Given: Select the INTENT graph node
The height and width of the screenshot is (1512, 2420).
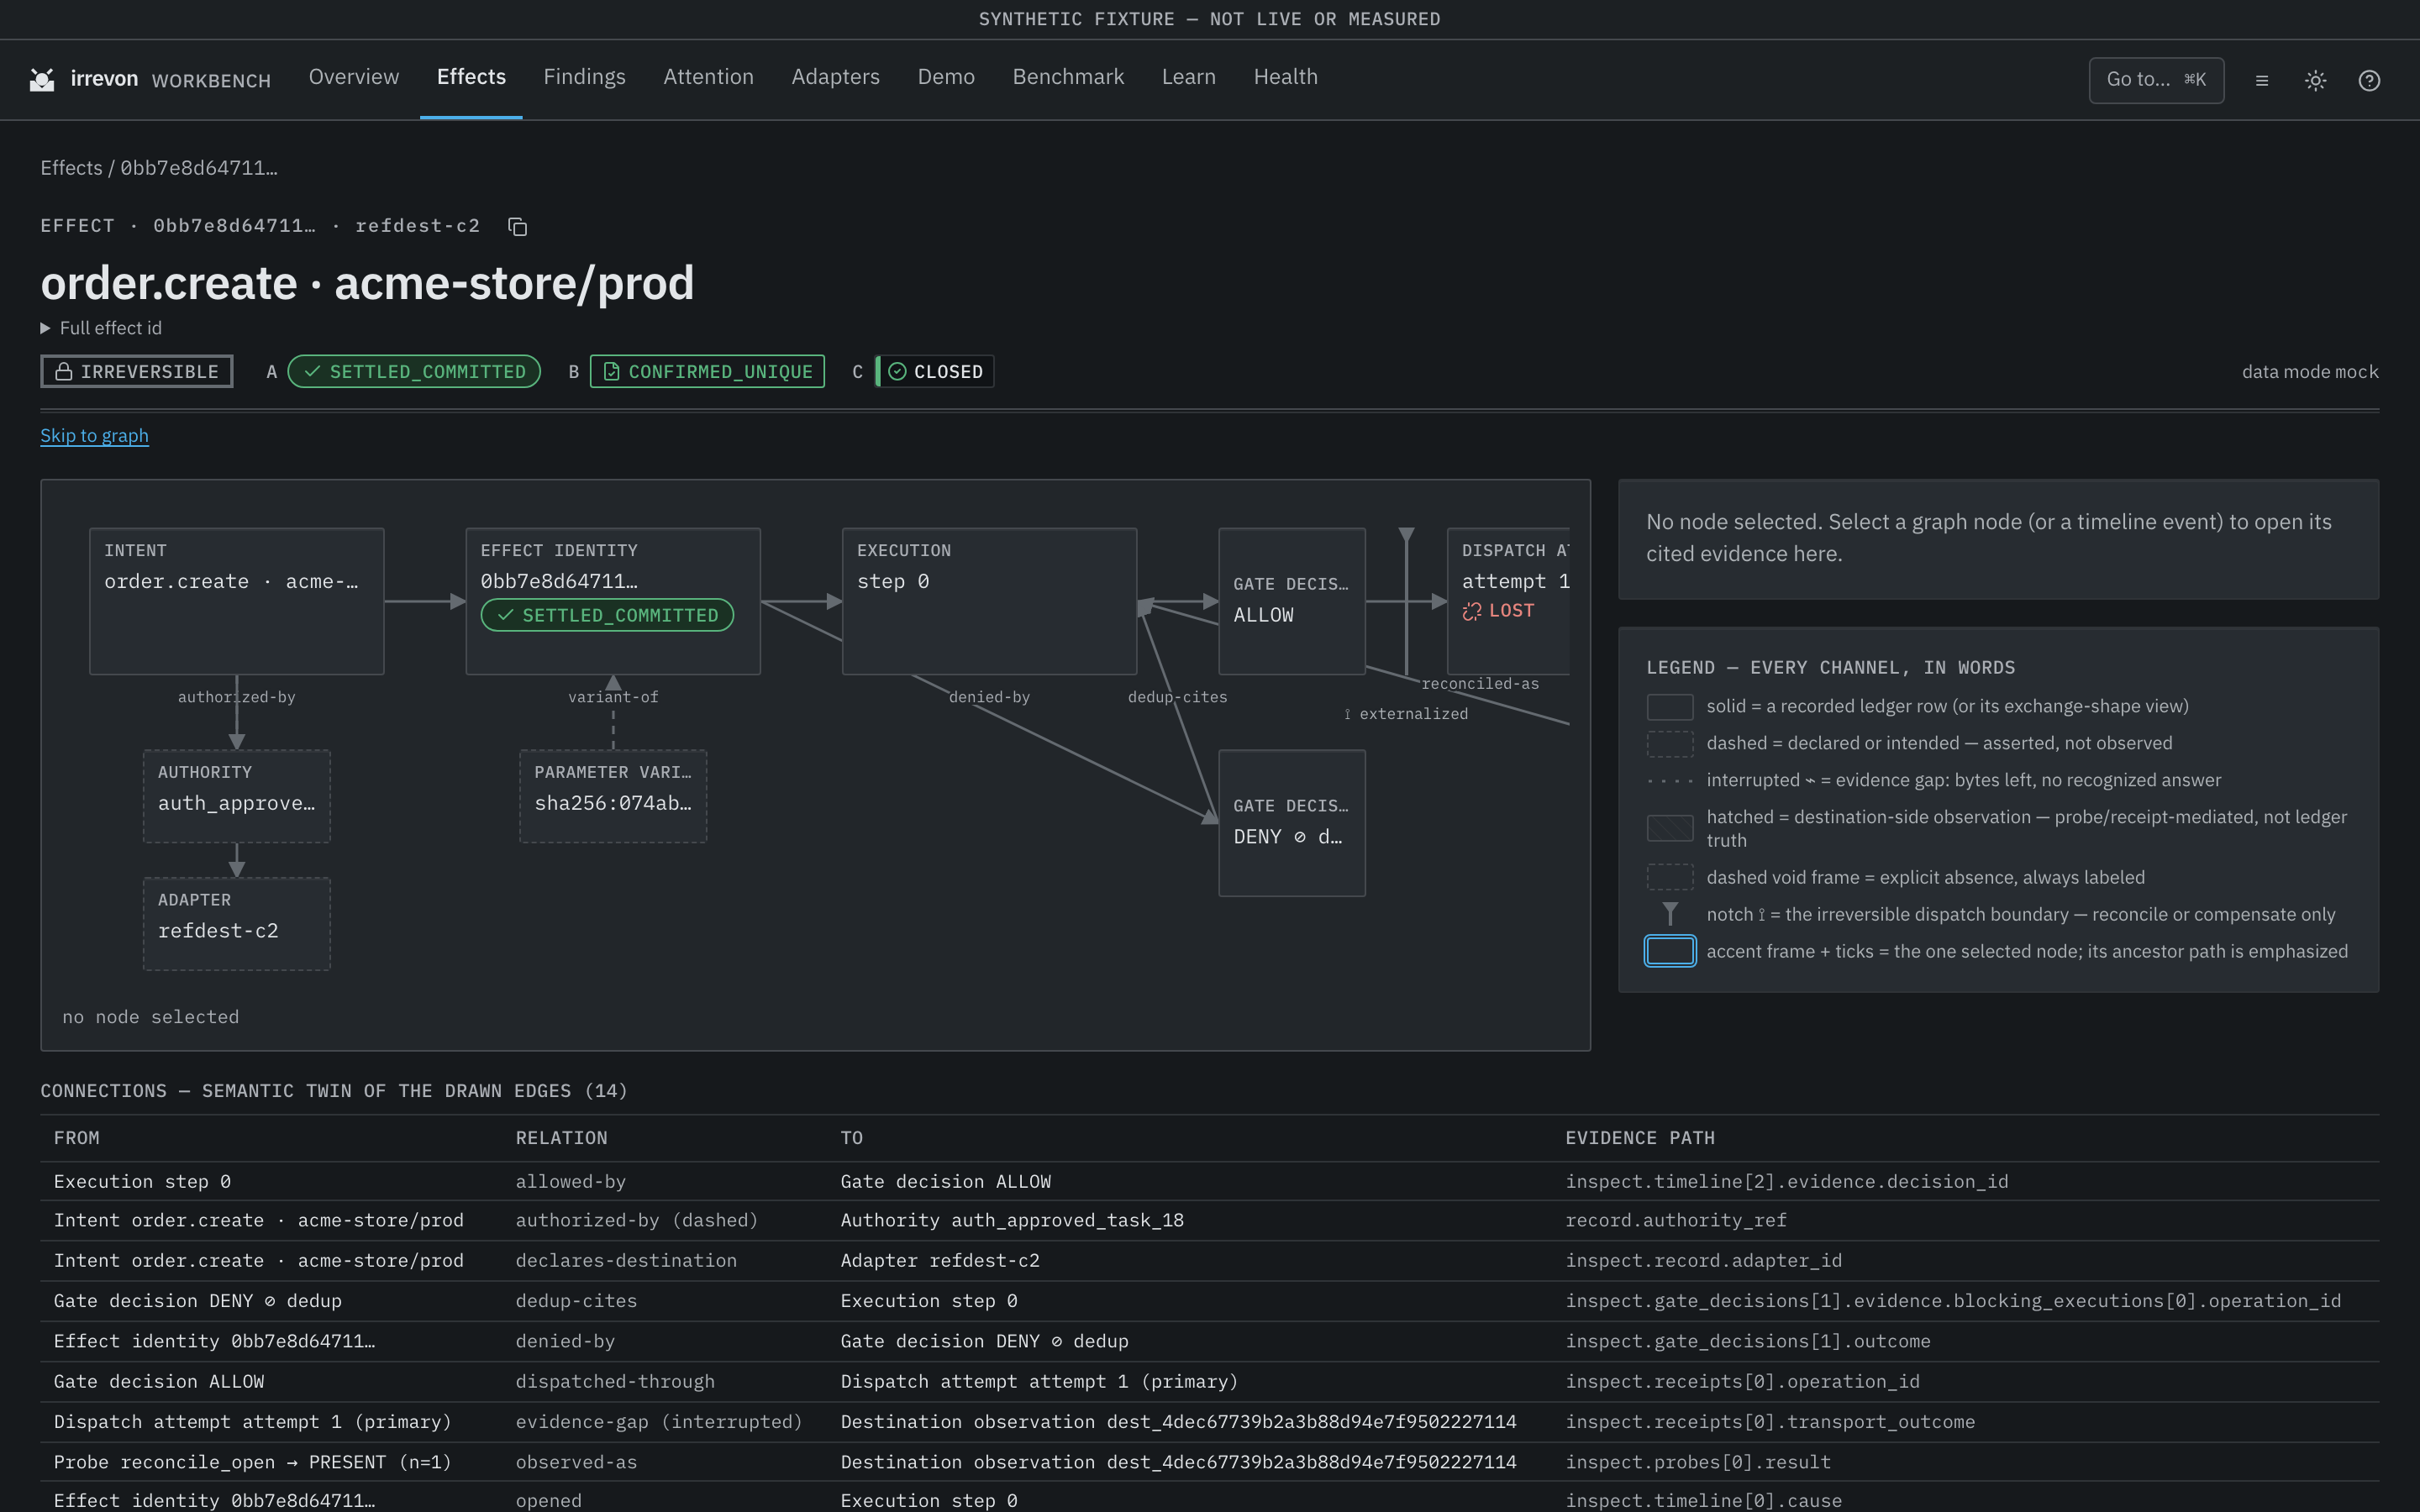Looking at the screenshot, I should coord(237,601).
